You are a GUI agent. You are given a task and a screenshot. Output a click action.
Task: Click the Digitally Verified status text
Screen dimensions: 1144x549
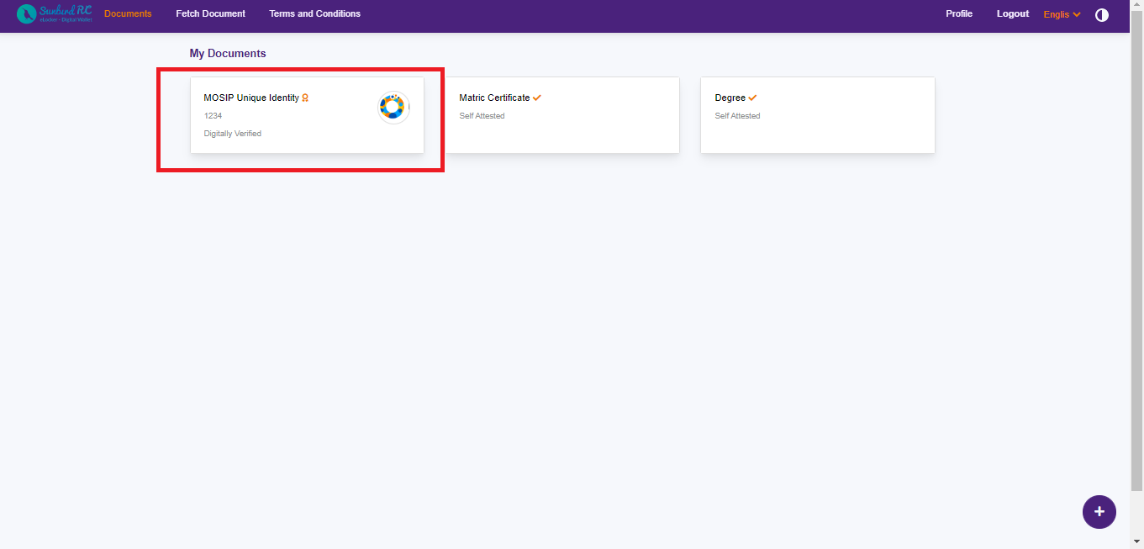coord(233,134)
